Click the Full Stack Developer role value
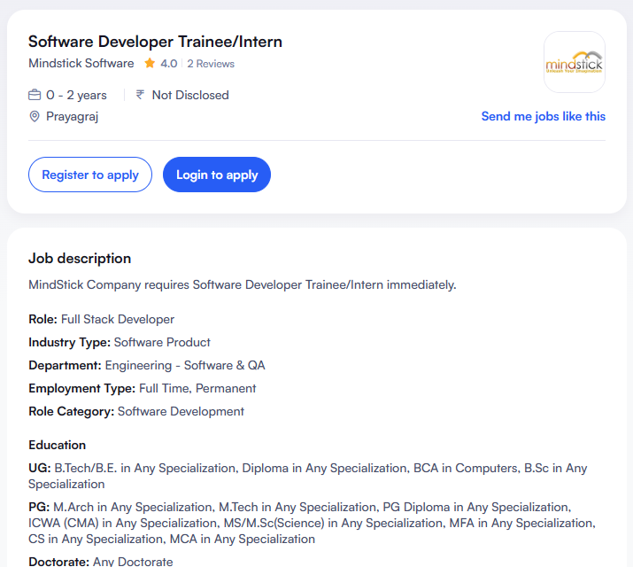Image resolution: width=633 pixels, height=567 pixels. (x=118, y=320)
